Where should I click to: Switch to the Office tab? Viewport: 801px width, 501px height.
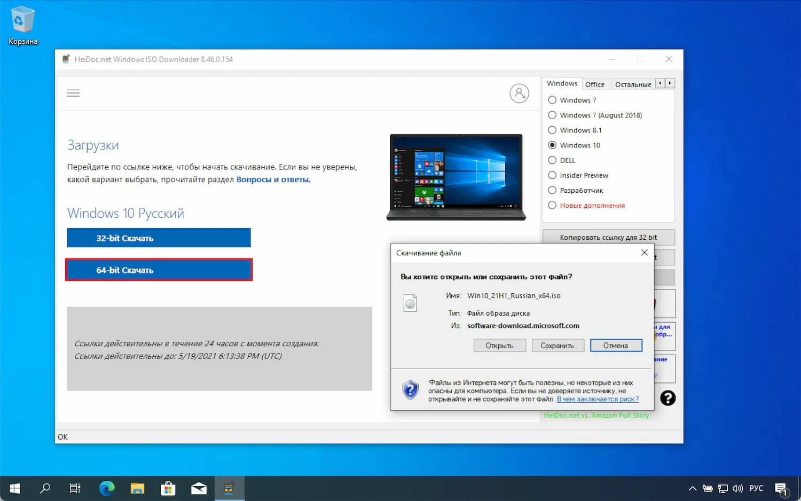[x=595, y=84]
